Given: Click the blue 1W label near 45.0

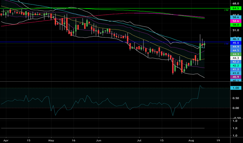Looking at the screenshot, I should pos(226,44).
